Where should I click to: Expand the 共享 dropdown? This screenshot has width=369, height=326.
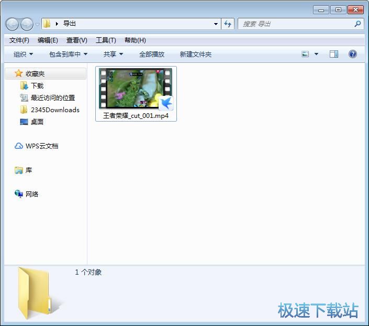tap(113, 55)
